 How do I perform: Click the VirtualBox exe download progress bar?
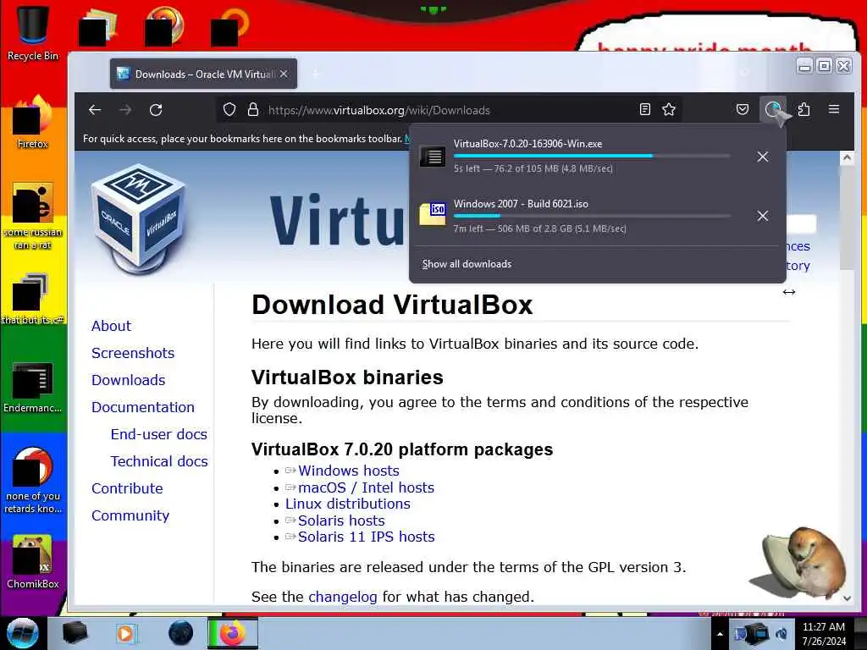pyautogui.click(x=592, y=156)
